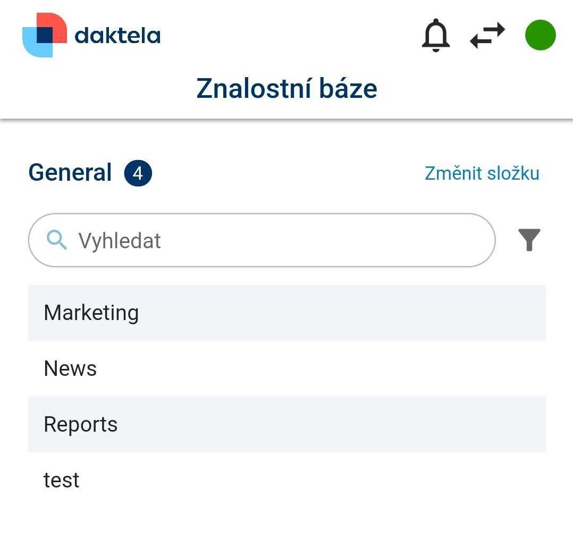This screenshot has width=573, height=538.
Task: Click the '4' folder count badge
Action: coord(138,172)
